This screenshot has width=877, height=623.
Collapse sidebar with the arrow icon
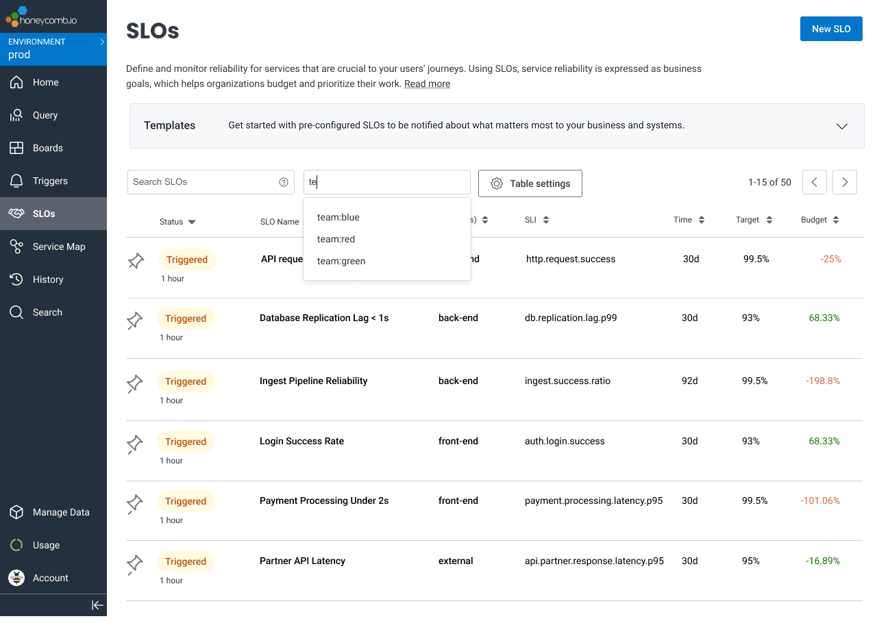(x=97, y=605)
